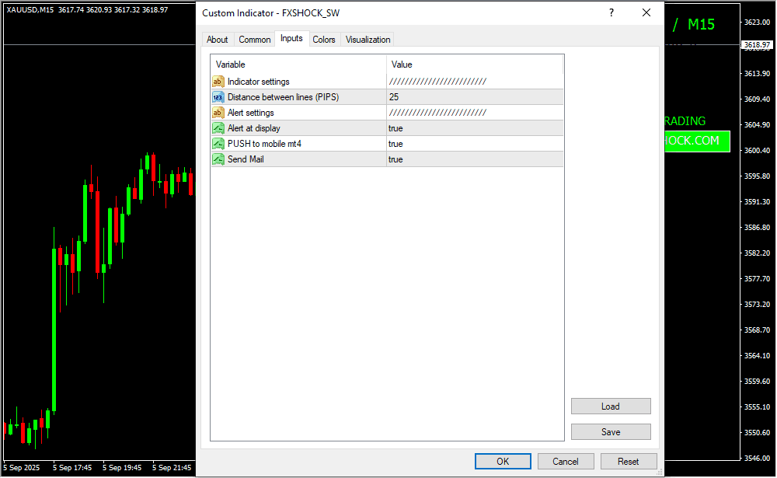Click the Indicator settings string icon
The width and height of the screenshot is (777, 478).
[218, 82]
